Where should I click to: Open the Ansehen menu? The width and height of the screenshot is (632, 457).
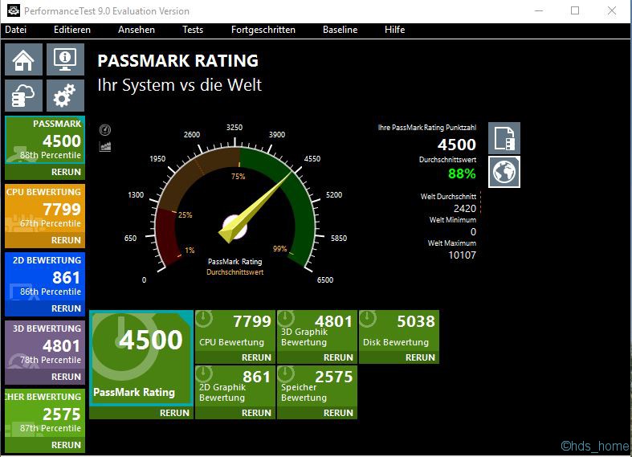tap(137, 30)
